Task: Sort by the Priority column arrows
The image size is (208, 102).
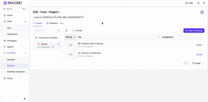Action: pyautogui.click(x=75, y=37)
